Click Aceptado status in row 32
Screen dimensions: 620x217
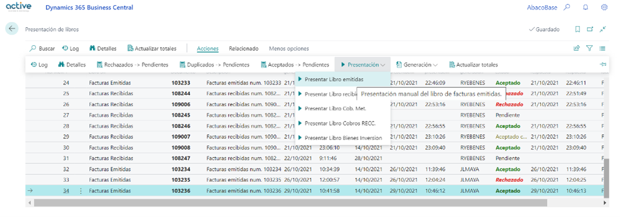coord(508,169)
